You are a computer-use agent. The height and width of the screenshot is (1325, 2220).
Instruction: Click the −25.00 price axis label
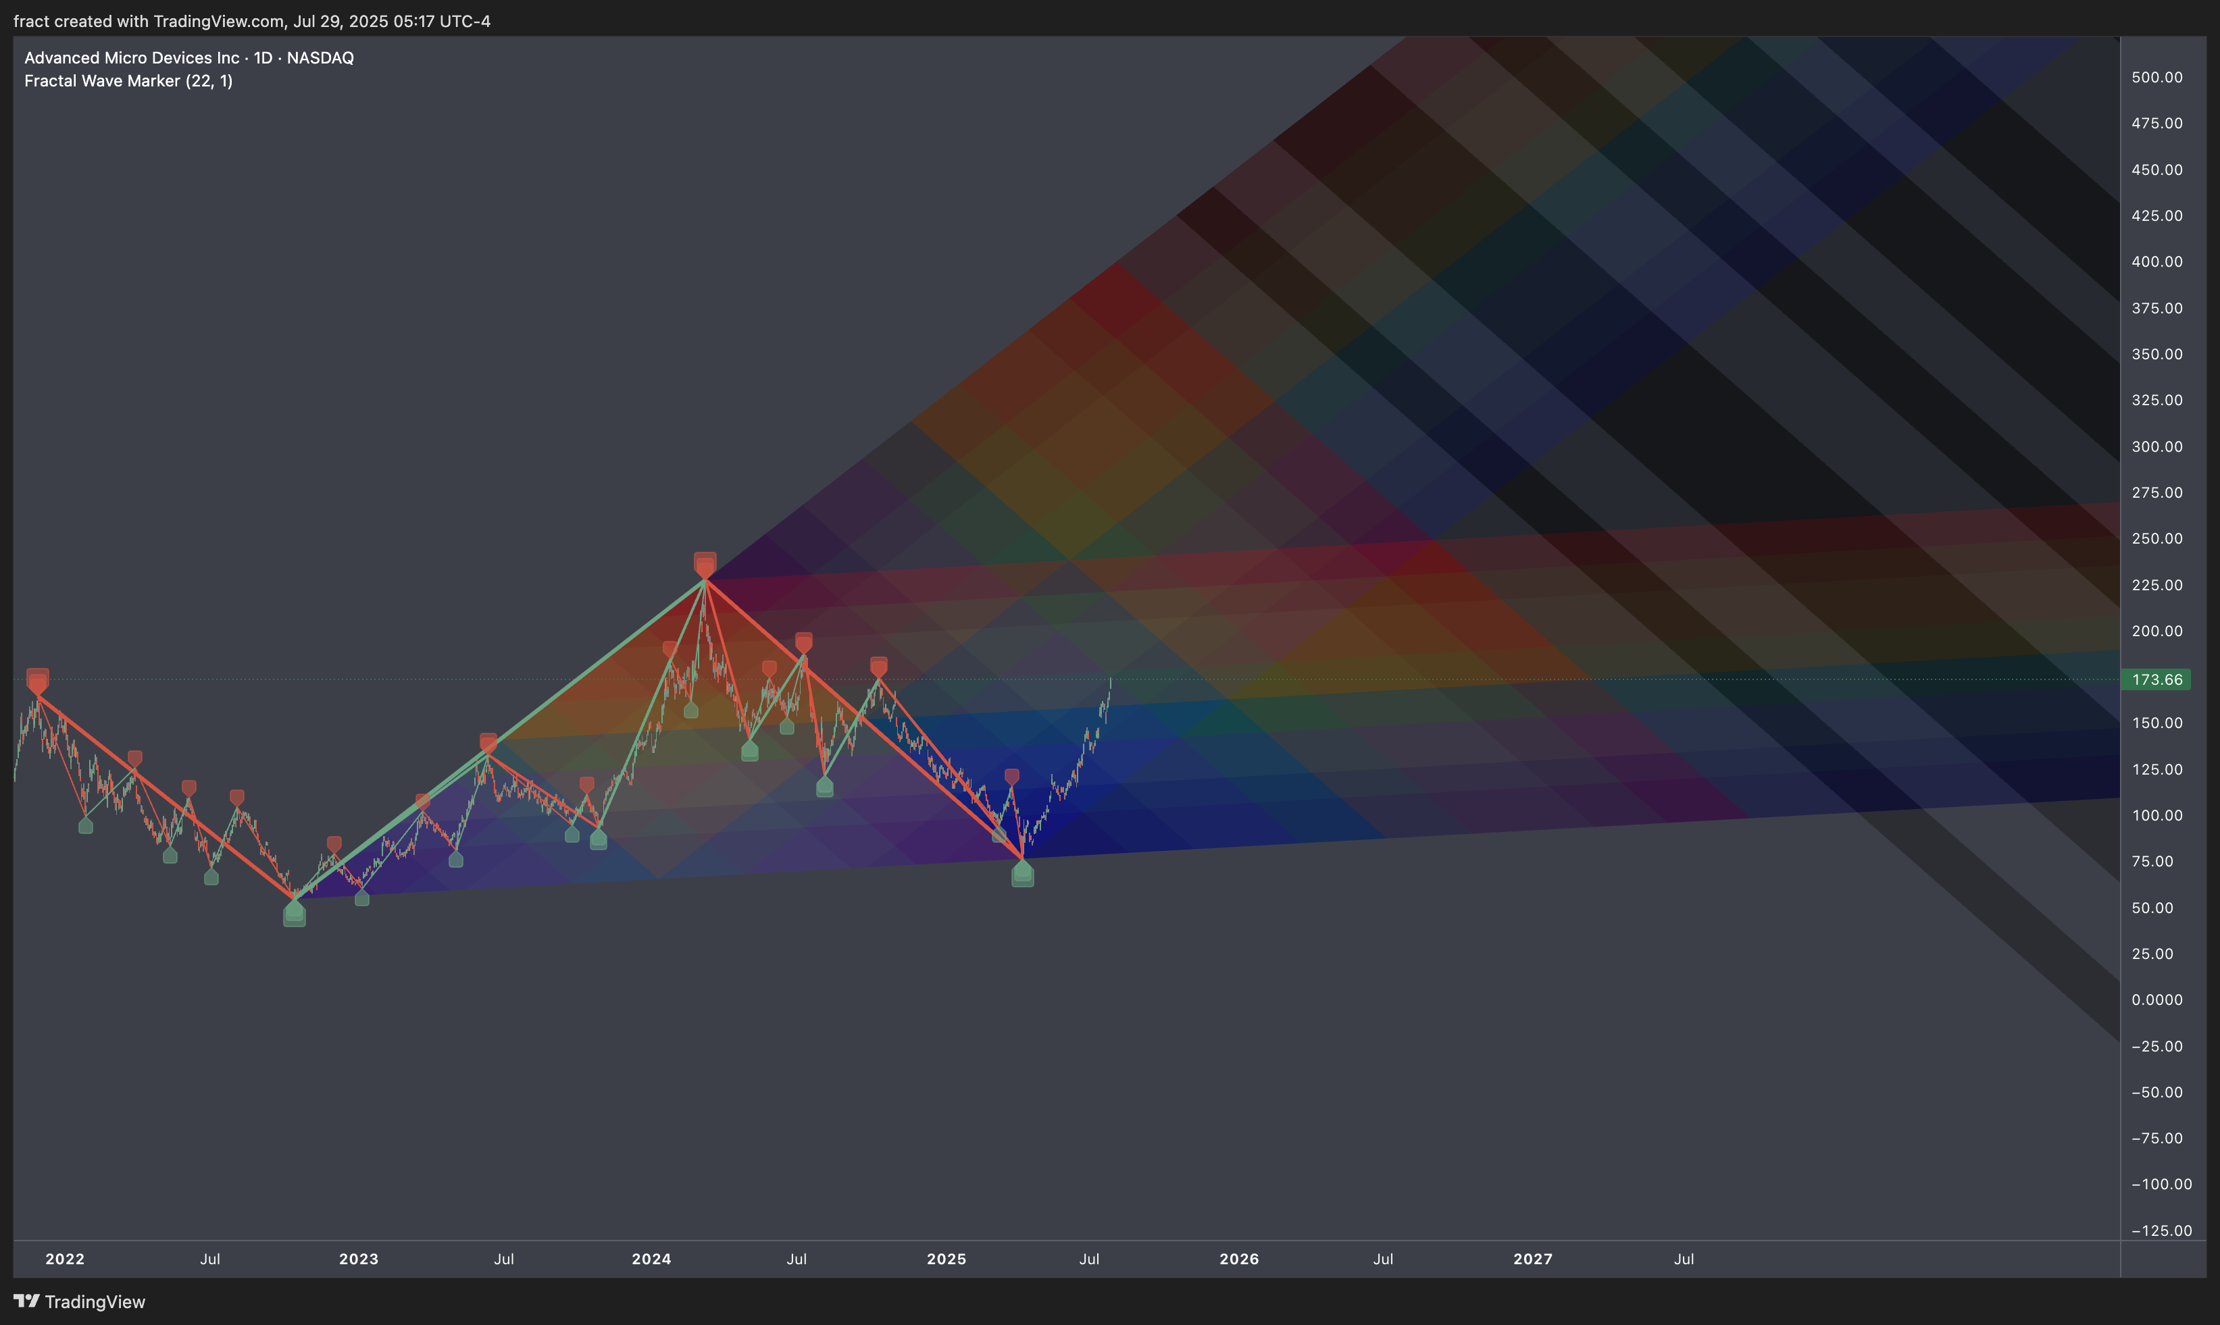2156,1047
